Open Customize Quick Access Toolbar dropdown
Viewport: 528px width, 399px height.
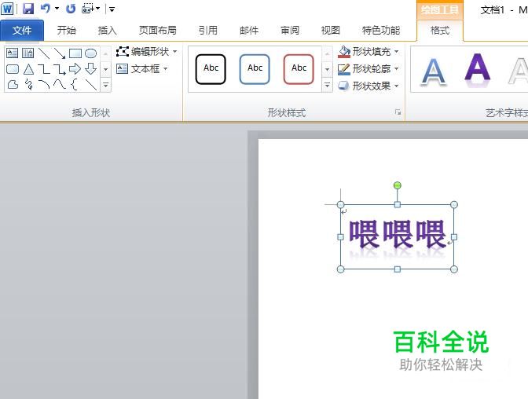pyautogui.click(x=112, y=9)
